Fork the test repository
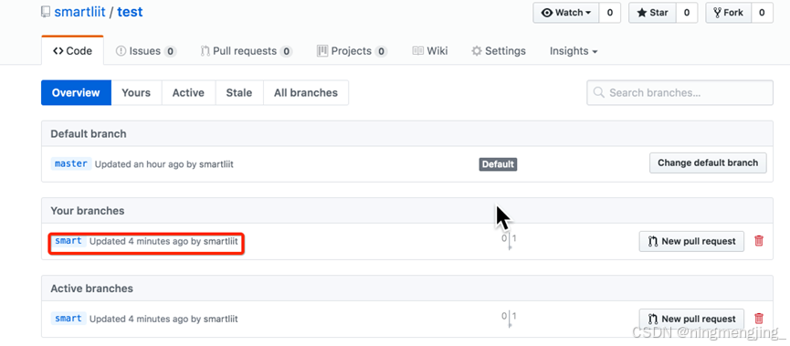Viewport: 790px width, 346px height. (728, 13)
